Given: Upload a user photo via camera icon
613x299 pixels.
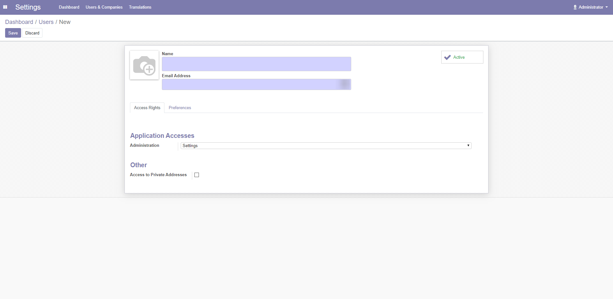Looking at the screenshot, I should (144, 65).
